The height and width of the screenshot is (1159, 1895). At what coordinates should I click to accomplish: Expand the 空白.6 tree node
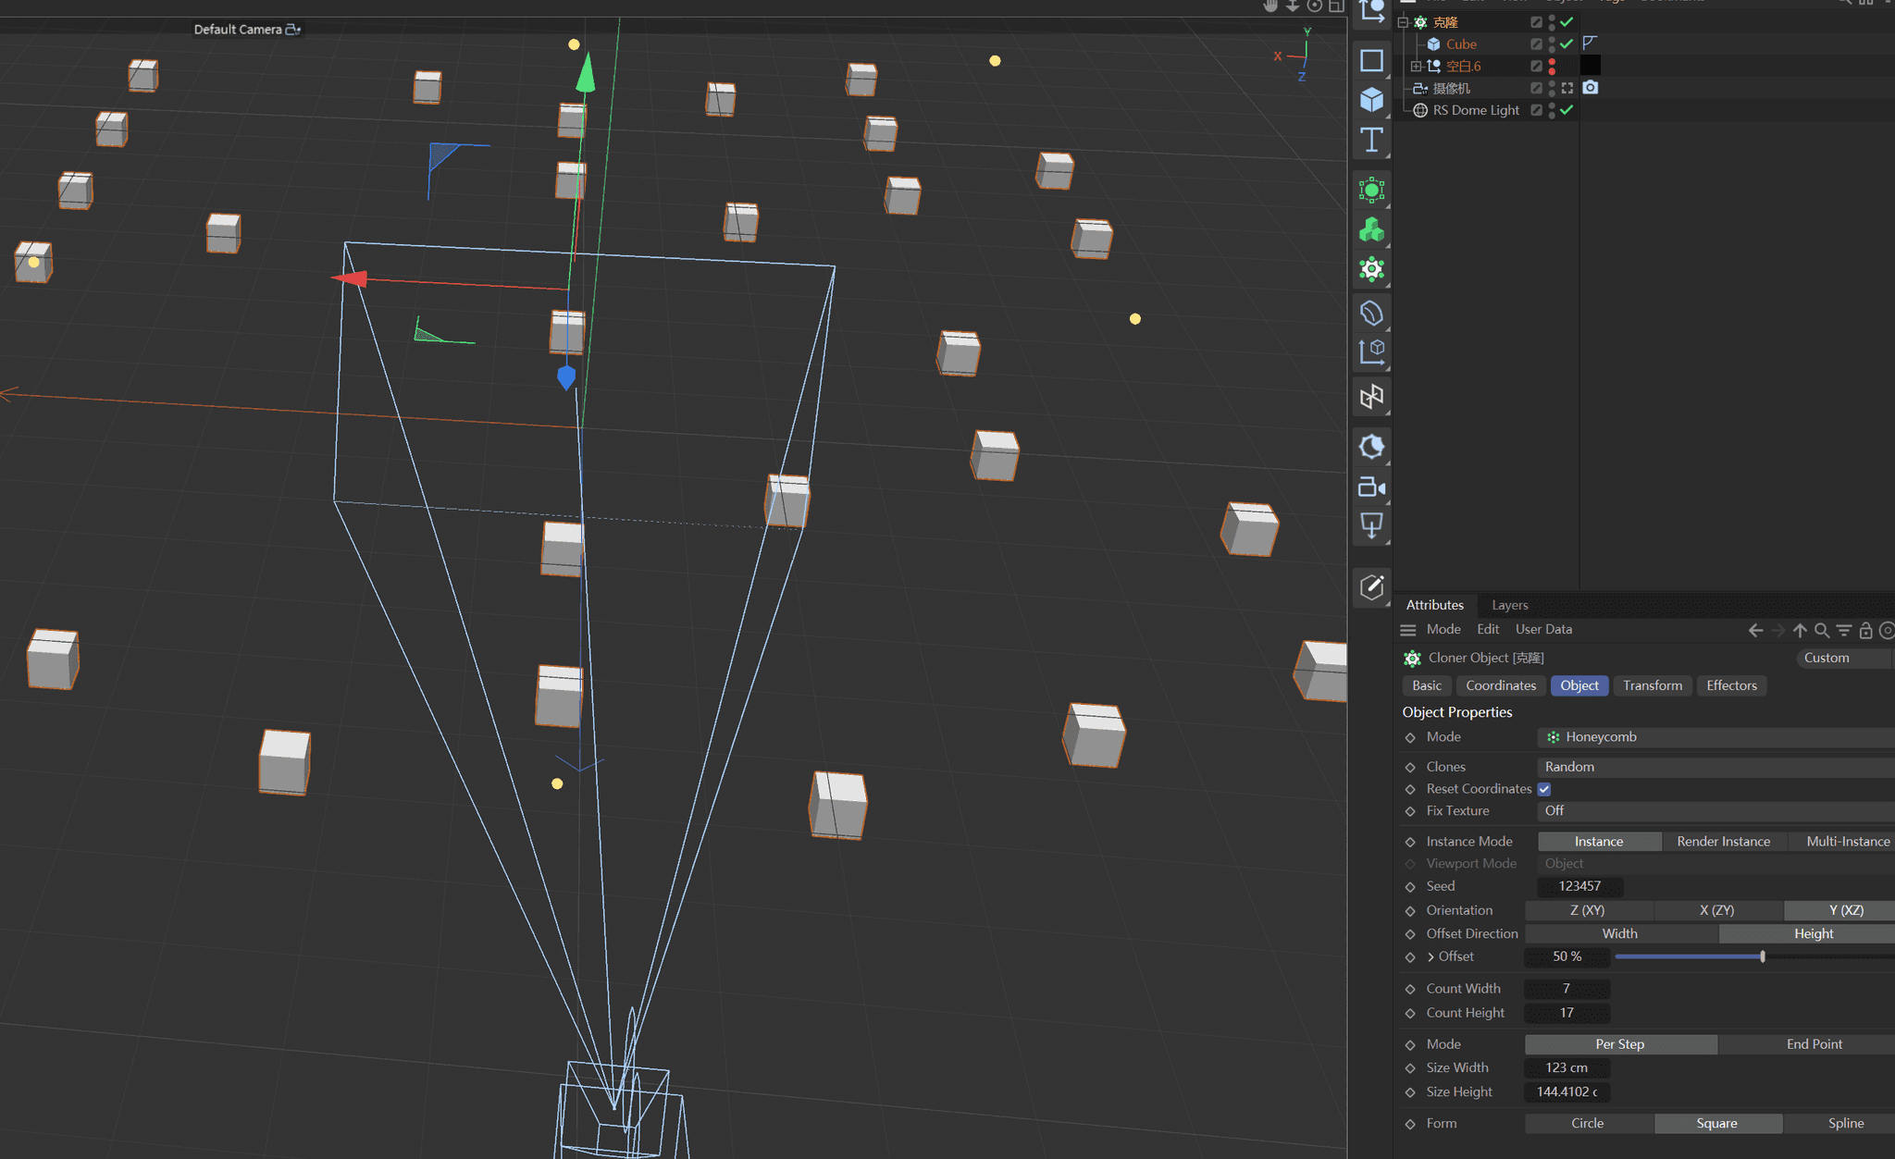[1416, 67]
